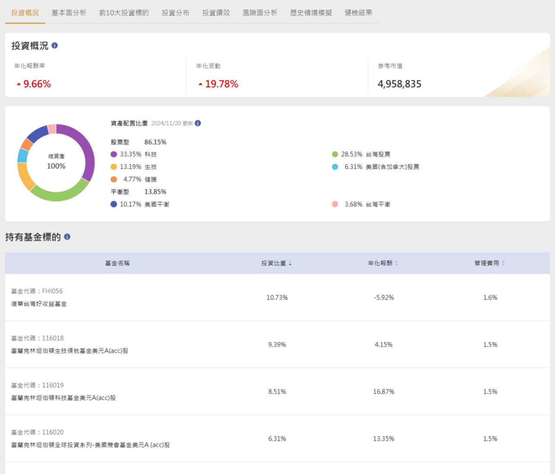Open the 前10大投資標的 tab
Screen dimensions: 555x474
(124, 13)
